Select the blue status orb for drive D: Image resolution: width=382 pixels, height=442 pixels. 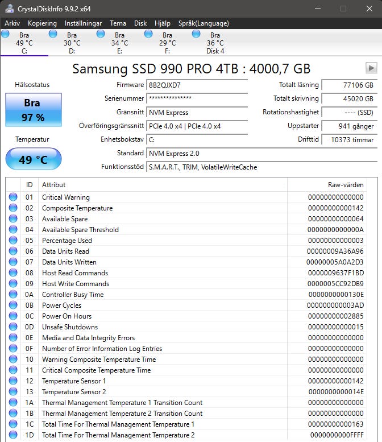(x=53, y=34)
